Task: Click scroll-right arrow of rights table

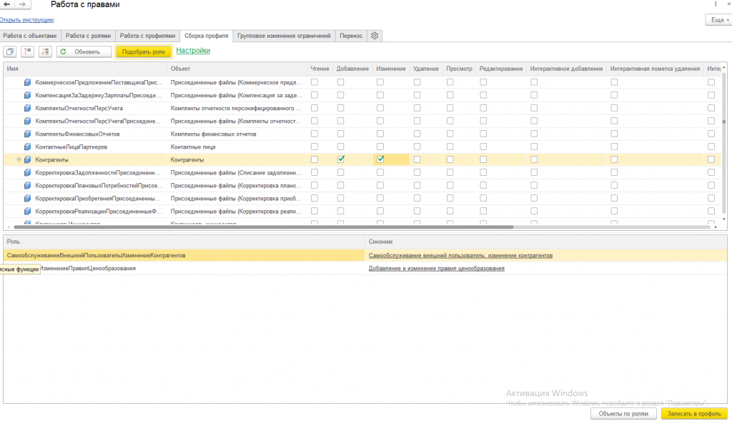Action: 716,227
